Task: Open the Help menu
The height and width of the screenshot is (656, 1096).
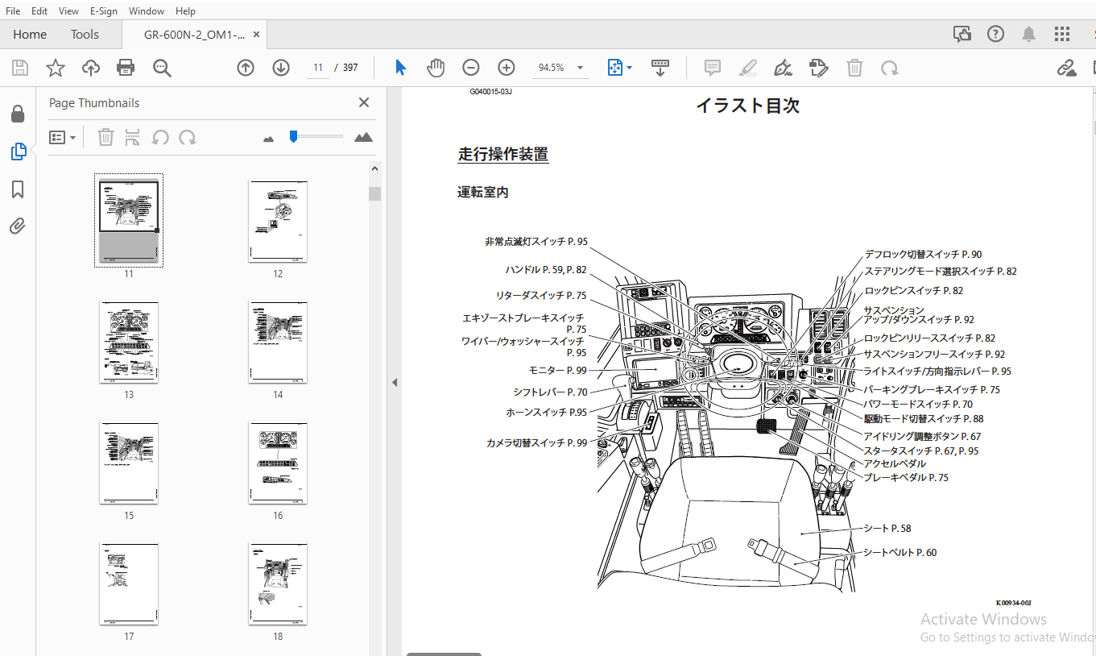Action: tap(185, 11)
